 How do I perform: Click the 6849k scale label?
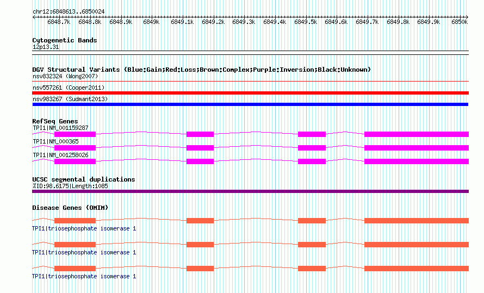pos(151,22)
